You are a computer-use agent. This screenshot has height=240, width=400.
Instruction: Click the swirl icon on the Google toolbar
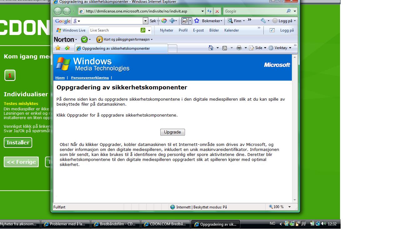click(x=164, y=21)
